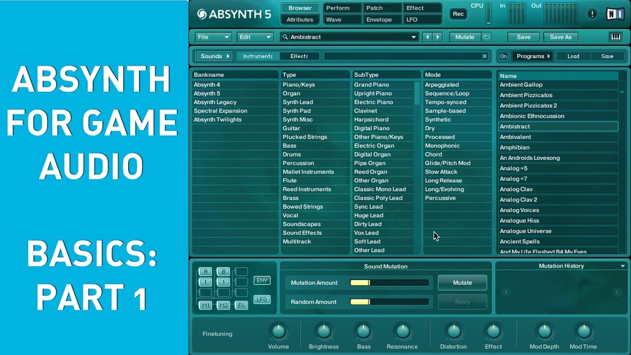Image resolution: width=631 pixels, height=355 pixels.
Task: Click the Mod Time knob
Action: (583, 331)
